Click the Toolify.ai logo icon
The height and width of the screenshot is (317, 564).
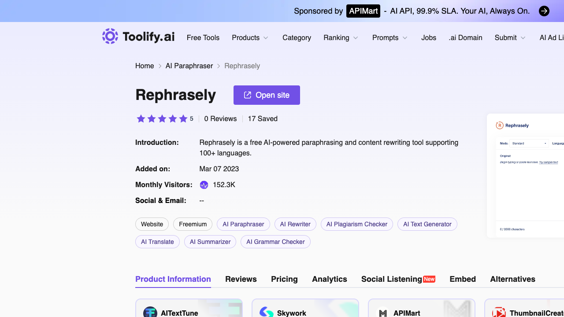coord(110,36)
